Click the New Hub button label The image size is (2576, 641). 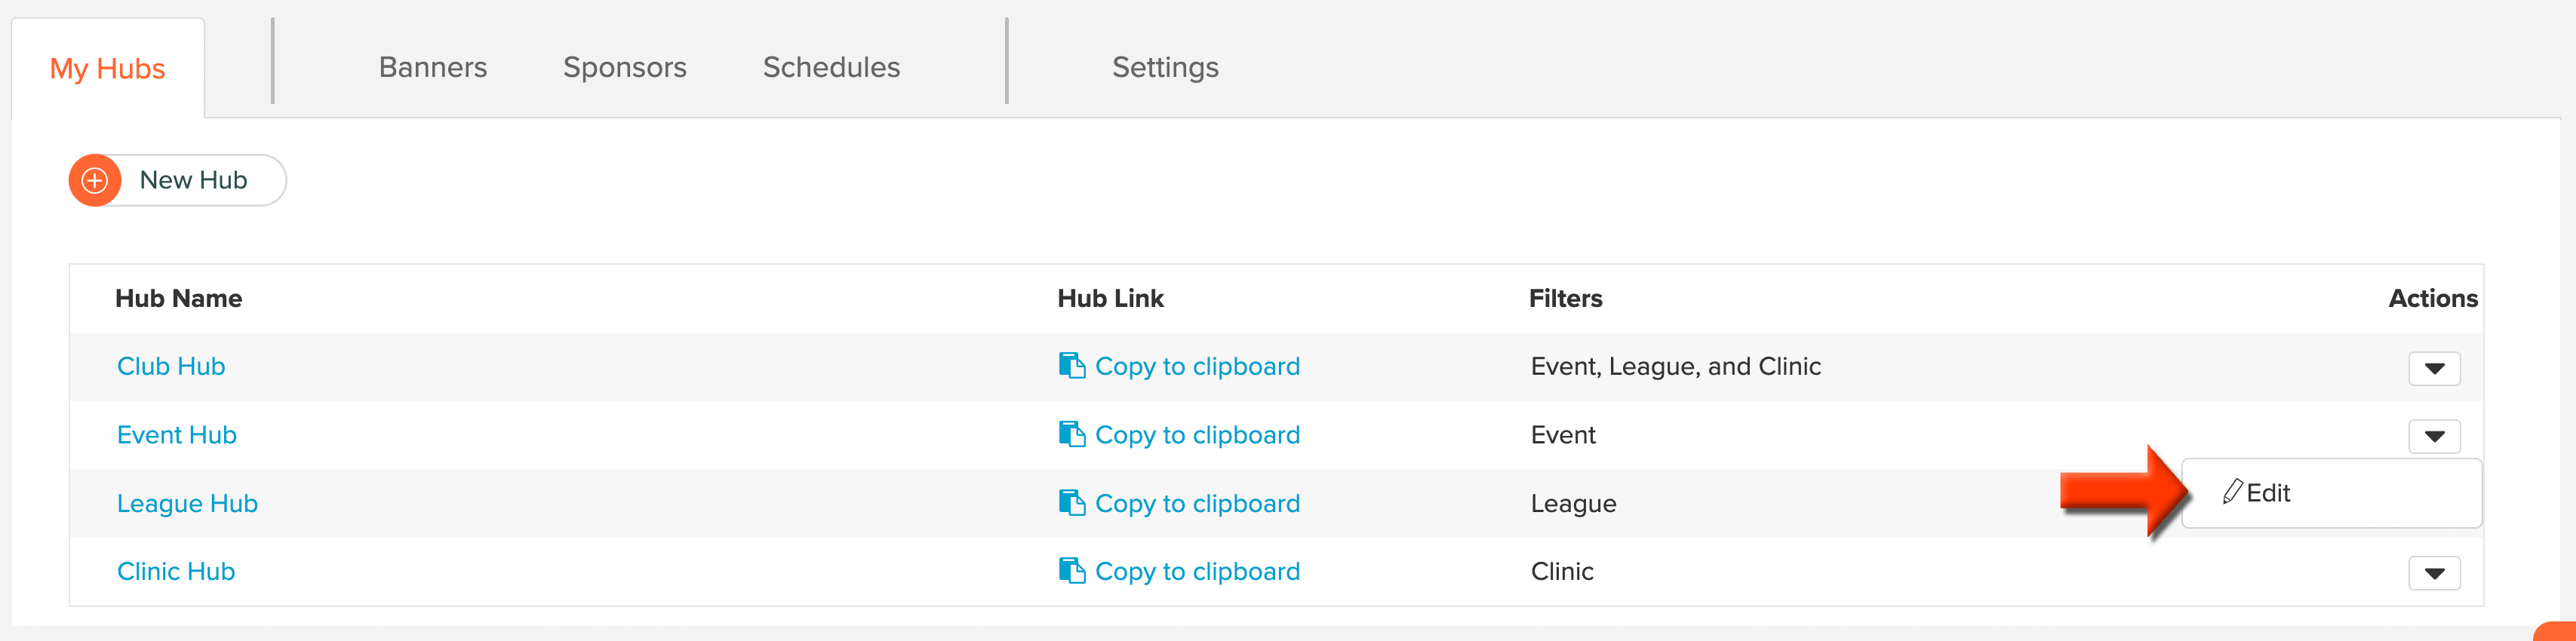click(193, 180)
